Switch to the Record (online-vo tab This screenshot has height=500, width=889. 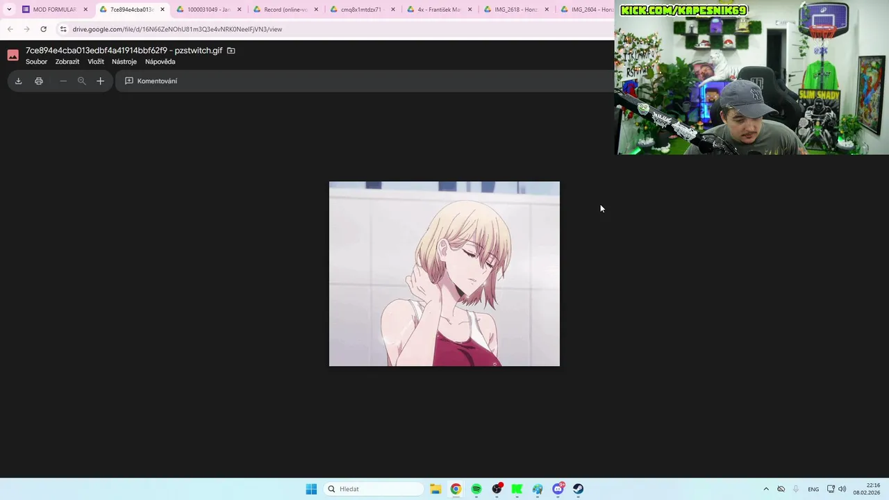pyautogui.click(x=285, y=10)
